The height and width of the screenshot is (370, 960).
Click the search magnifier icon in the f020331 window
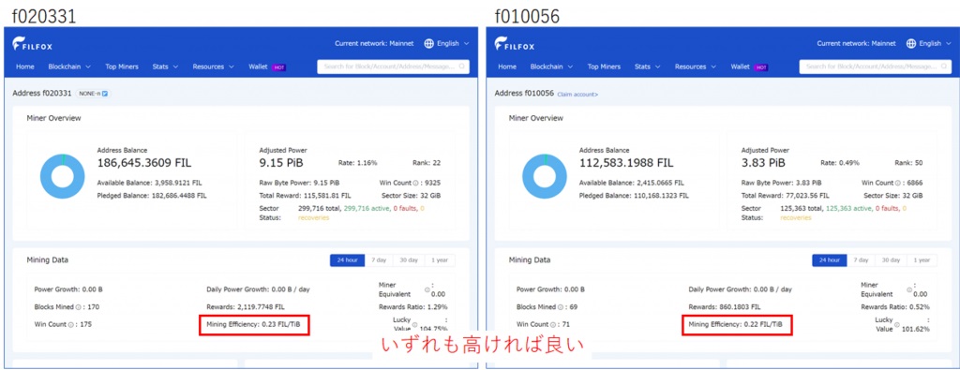coord(461,67)
